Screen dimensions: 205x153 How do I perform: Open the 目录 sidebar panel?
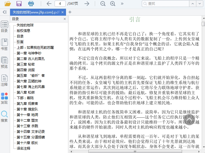(4, 27)
